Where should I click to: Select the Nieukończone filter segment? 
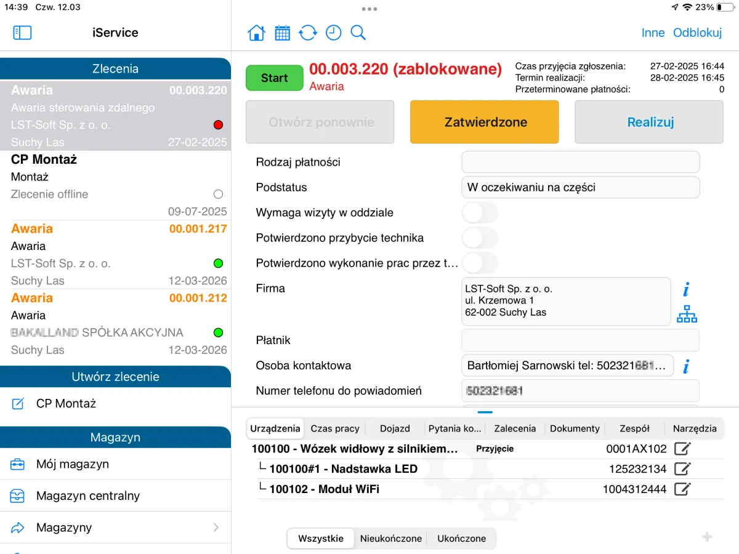(x=391, y=539)
